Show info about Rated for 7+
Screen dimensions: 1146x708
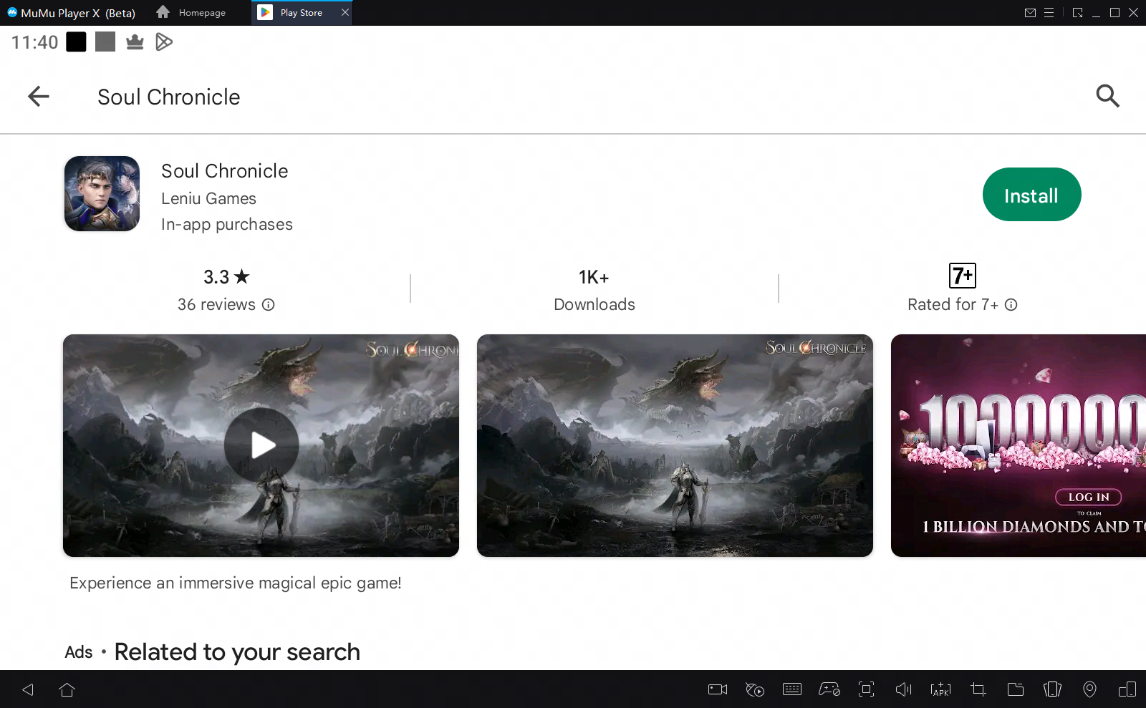pos(1011,305)
